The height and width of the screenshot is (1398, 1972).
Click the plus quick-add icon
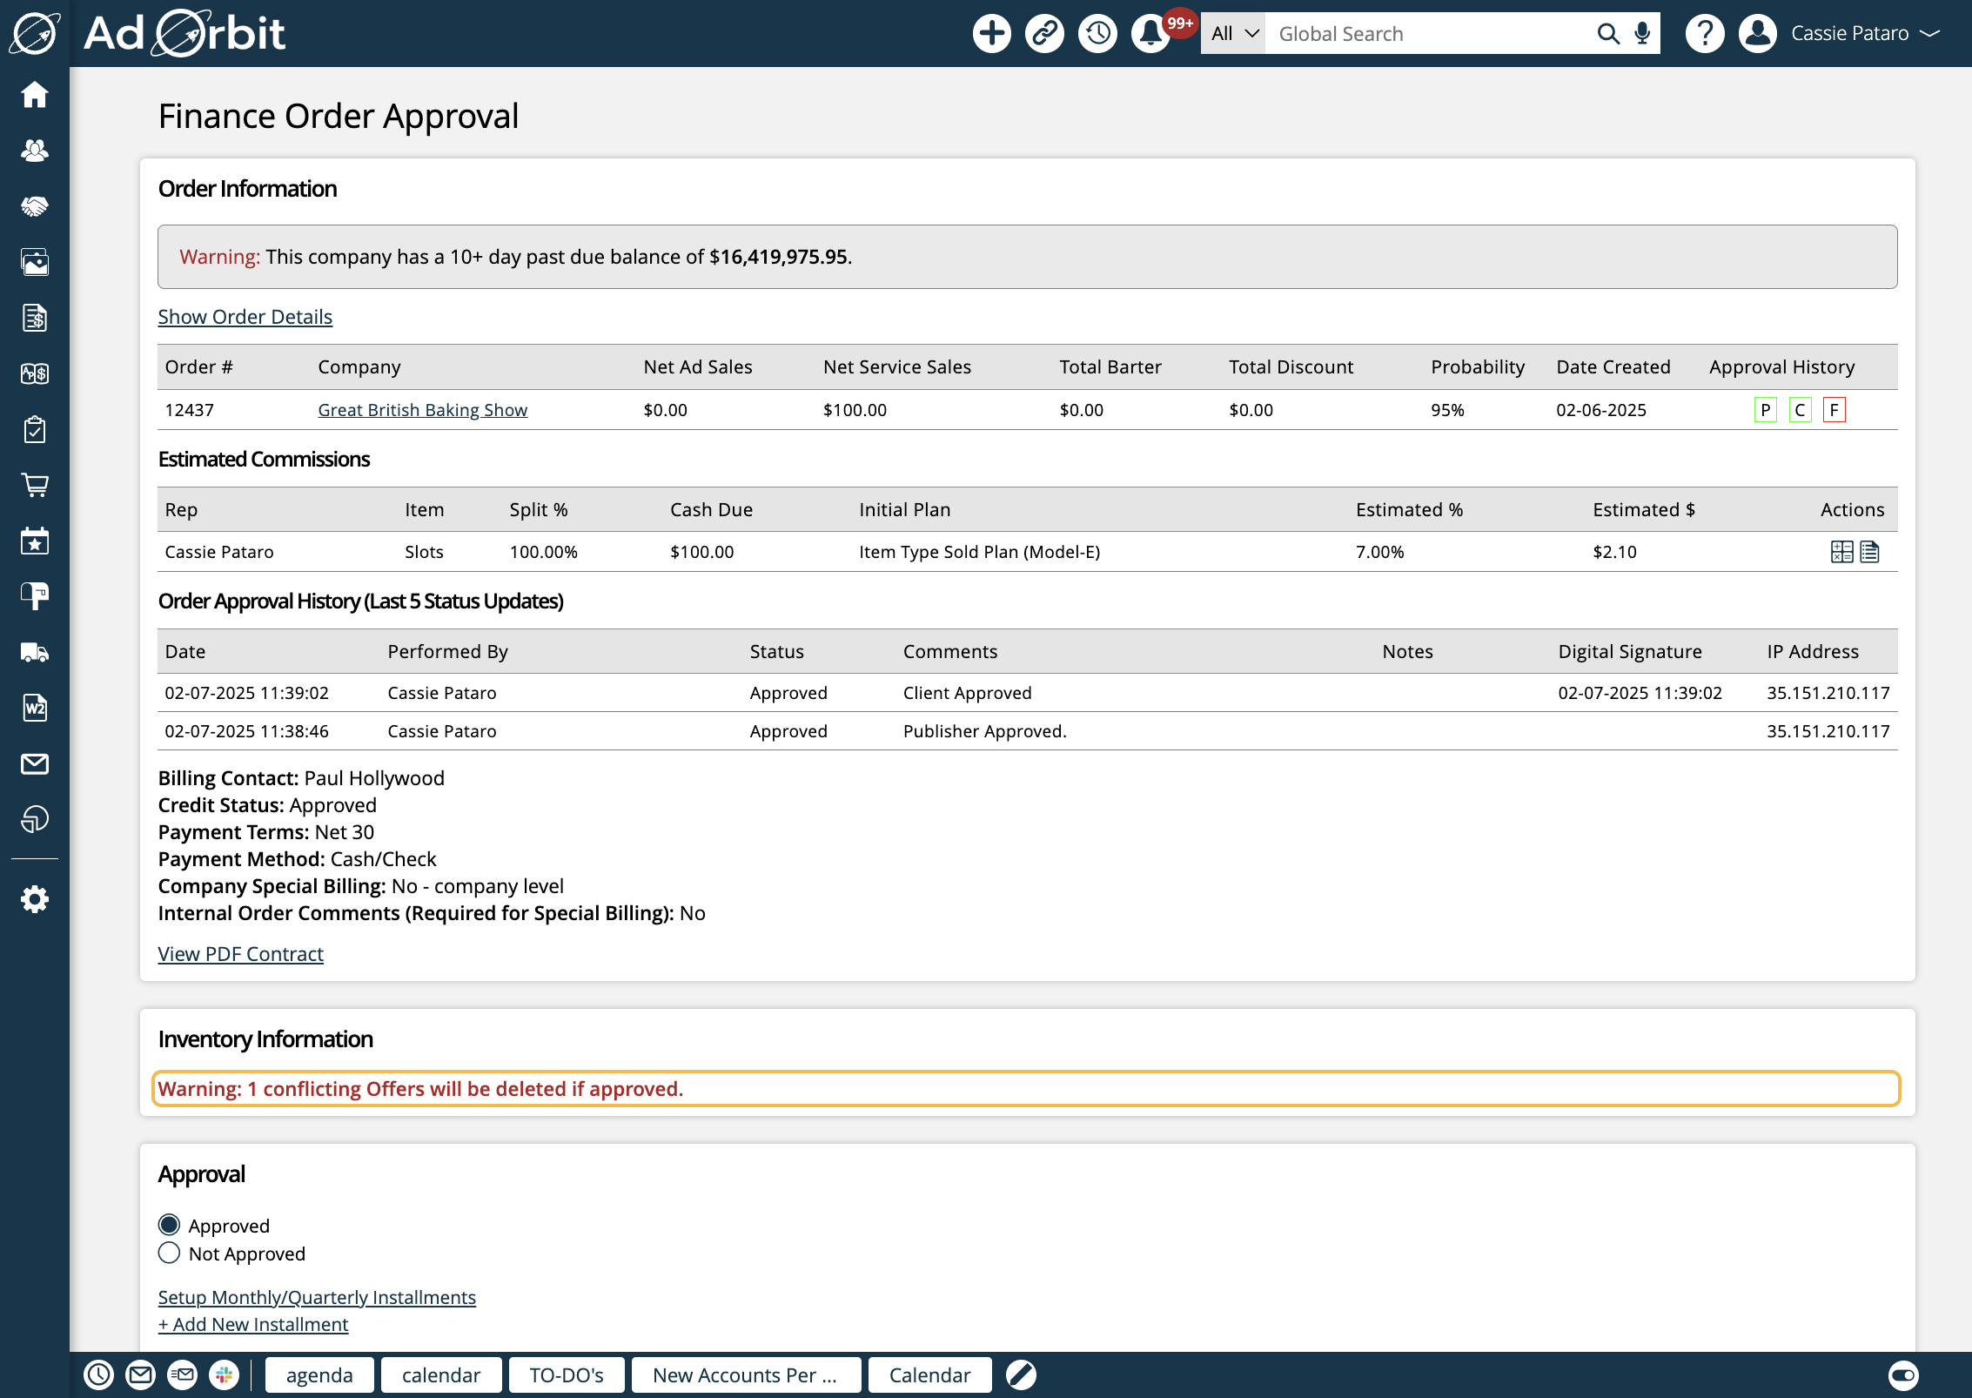991,34
